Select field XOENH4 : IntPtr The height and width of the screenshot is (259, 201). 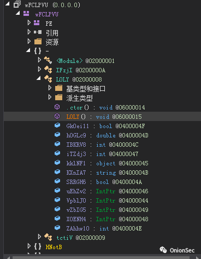107,219
